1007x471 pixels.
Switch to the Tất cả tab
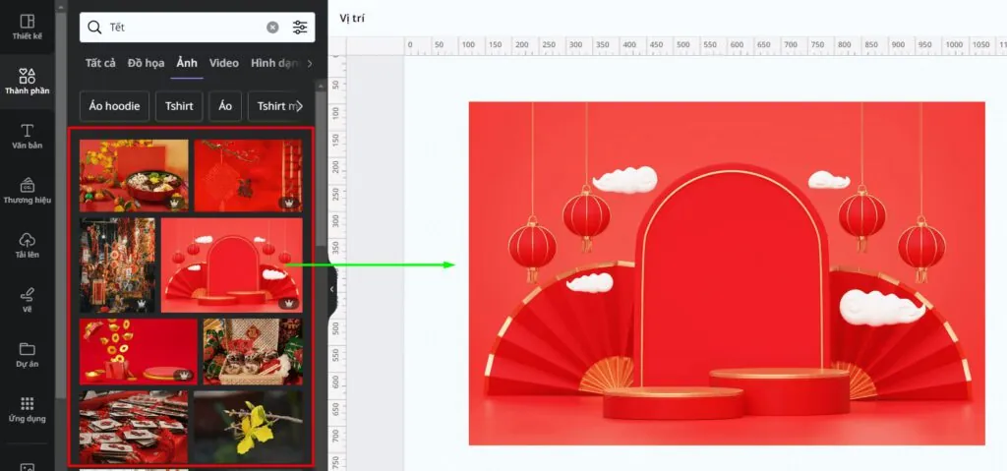(x=100, y=63)
